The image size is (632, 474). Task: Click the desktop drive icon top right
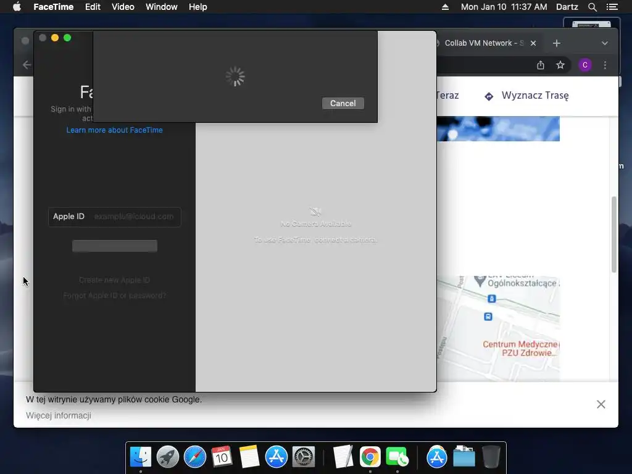click(591, 24)
